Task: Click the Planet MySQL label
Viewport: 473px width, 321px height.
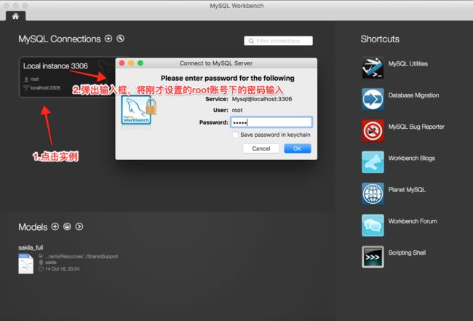Action: pos(407,190)
